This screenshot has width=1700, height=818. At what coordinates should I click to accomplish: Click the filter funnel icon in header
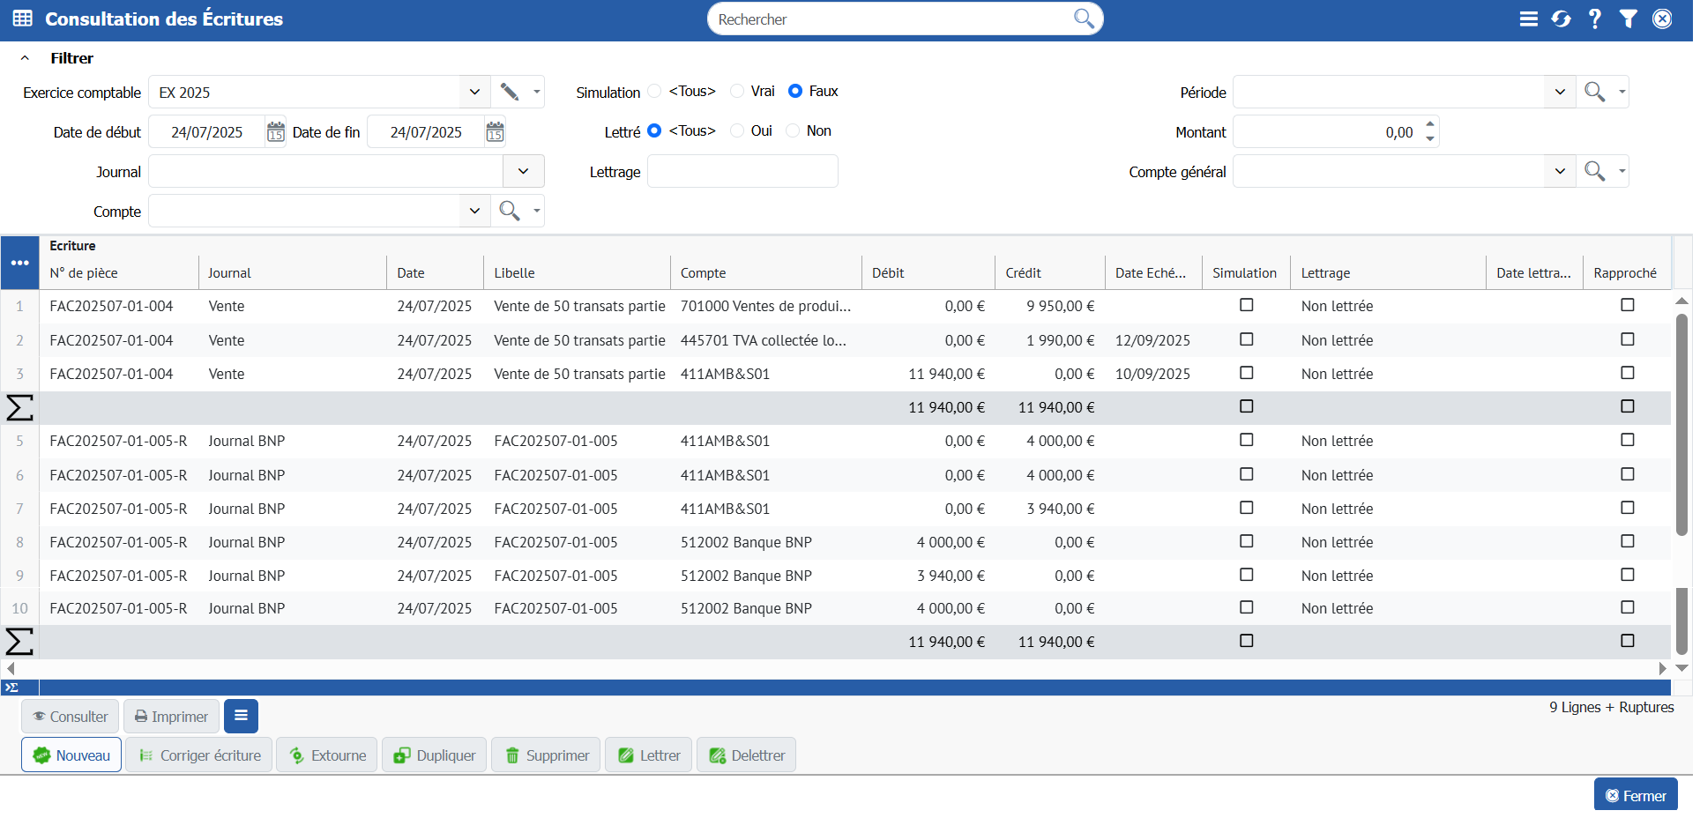(x=1628, y=19)
